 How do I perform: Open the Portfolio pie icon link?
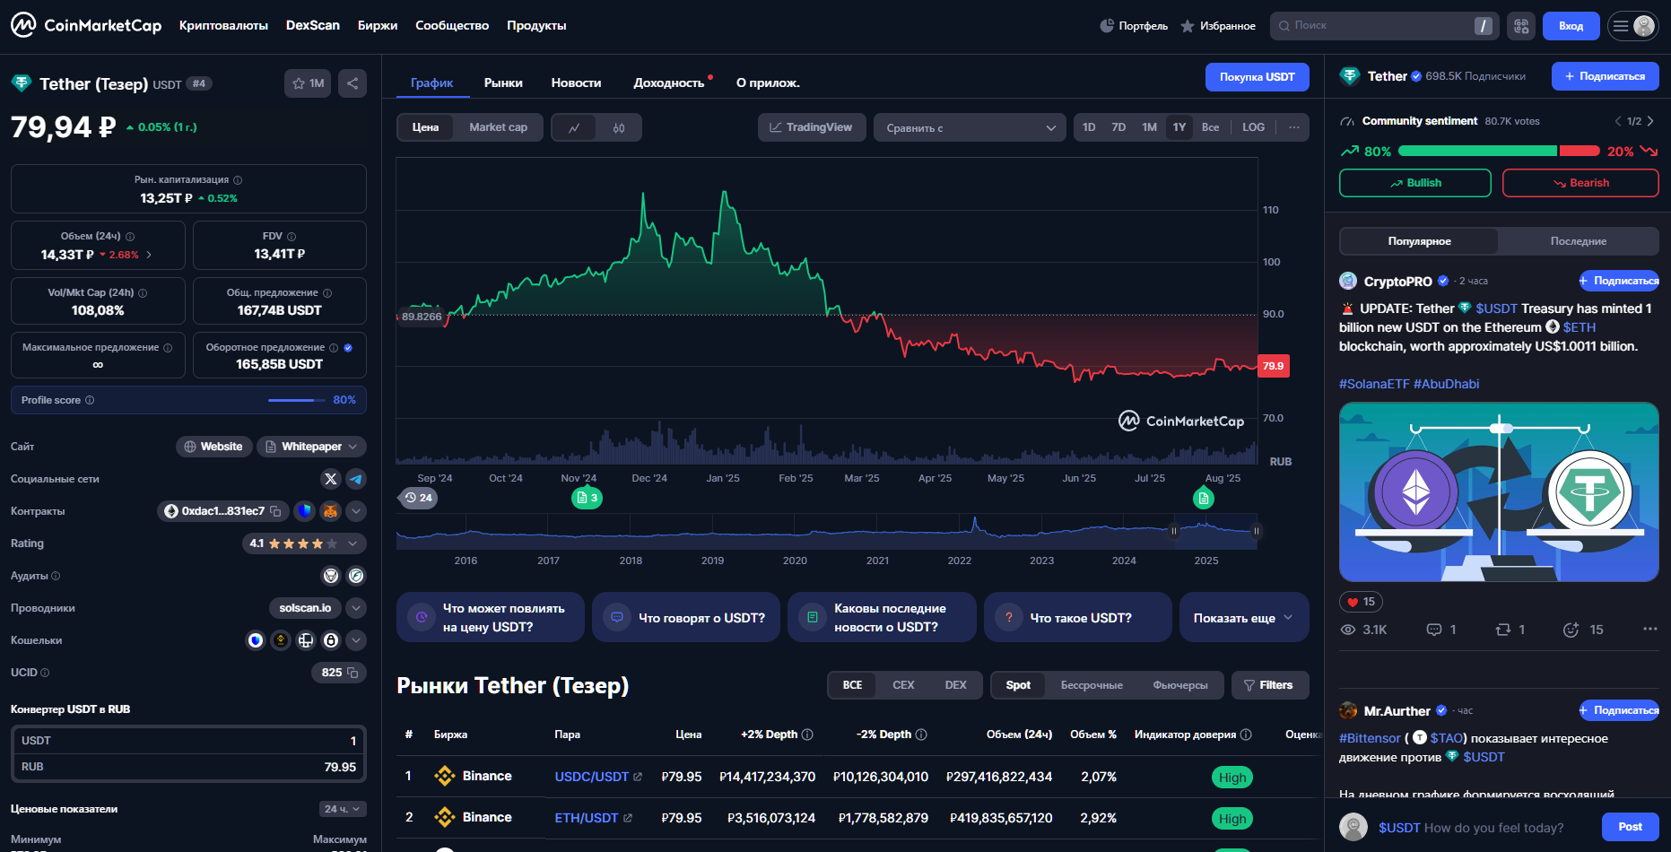[x=1134, y=26]
